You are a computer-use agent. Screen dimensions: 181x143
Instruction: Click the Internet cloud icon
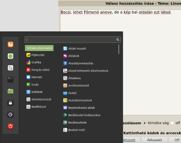(28, 77)
